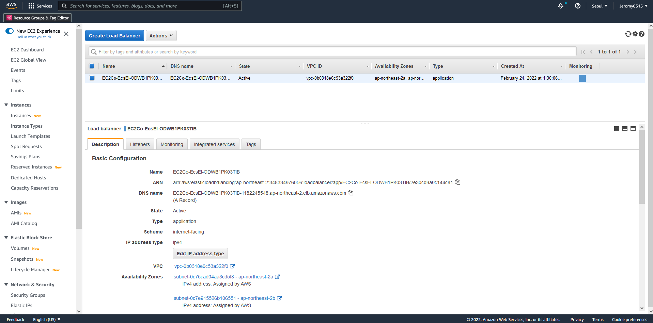Open ap-northeast-2b subnet external link icon
This screenshot has width=653, height=323.
(280, 298)
